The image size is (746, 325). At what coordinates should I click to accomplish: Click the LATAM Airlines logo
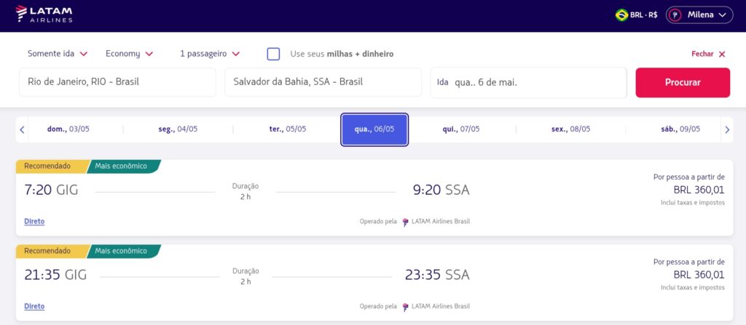click(44, 15)
